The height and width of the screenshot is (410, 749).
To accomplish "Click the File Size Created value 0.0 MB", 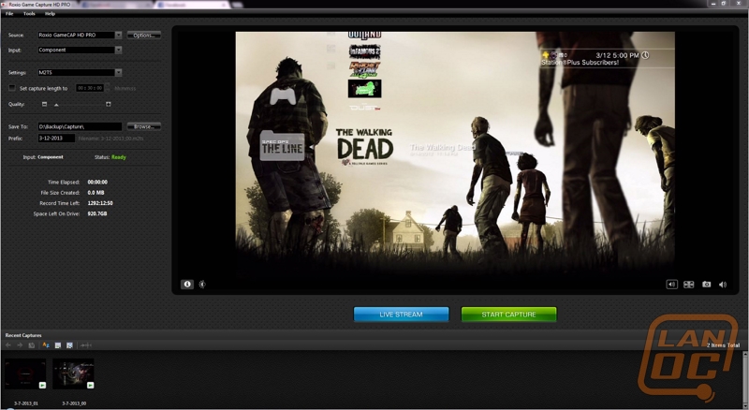I will coord(95,193).
